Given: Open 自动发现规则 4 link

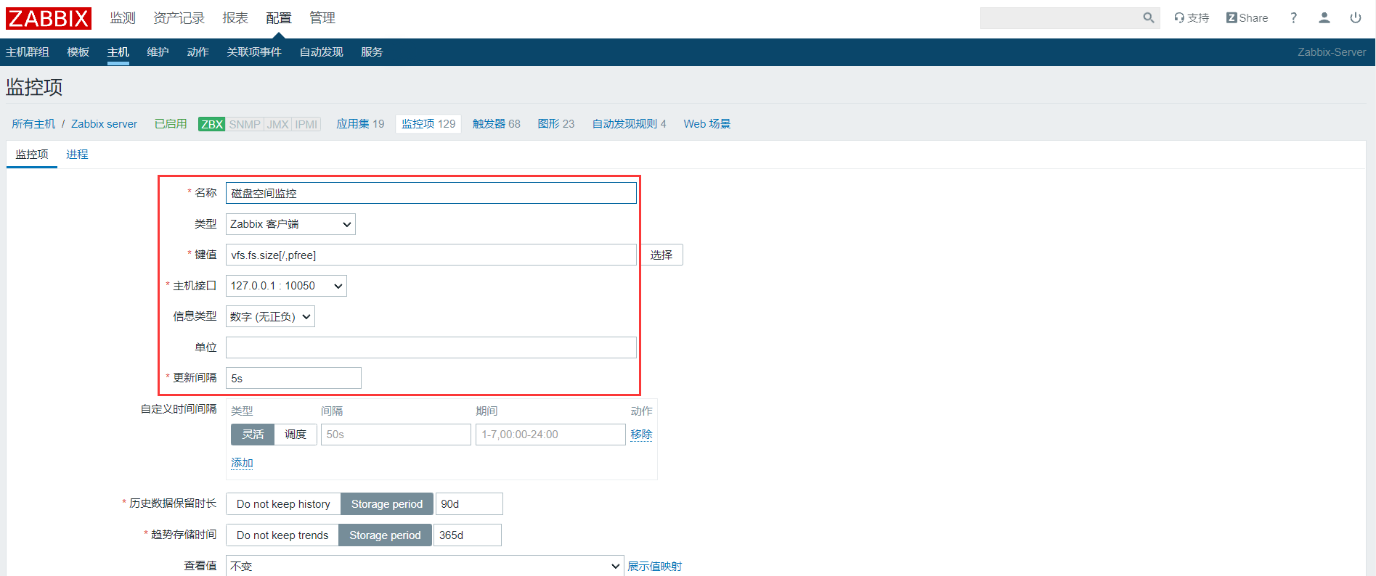Looking at the screenshot, I should click(x=629, y=124).
